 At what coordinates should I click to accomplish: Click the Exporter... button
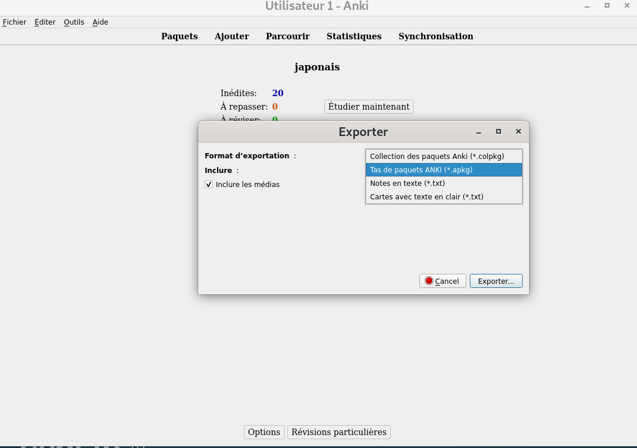point(496,281)
